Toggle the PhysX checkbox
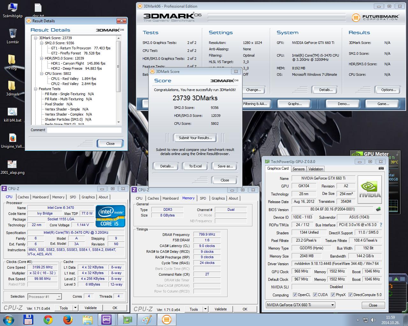 [333, 295]
